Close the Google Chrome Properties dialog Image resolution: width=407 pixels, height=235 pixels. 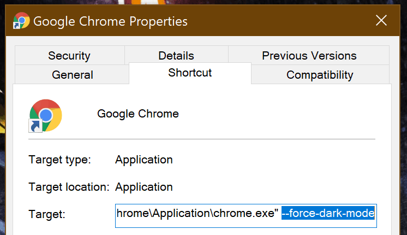pos(381,20)
